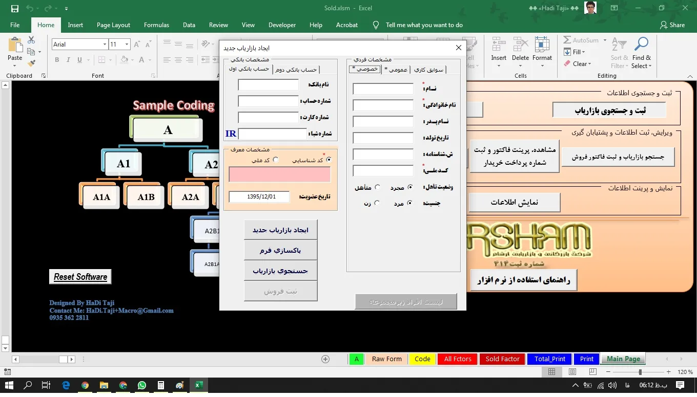The image size is (697, 397).
Task: Expand the font size 11 dropdown
Action: pyautogui.click(x=127, y=45)
